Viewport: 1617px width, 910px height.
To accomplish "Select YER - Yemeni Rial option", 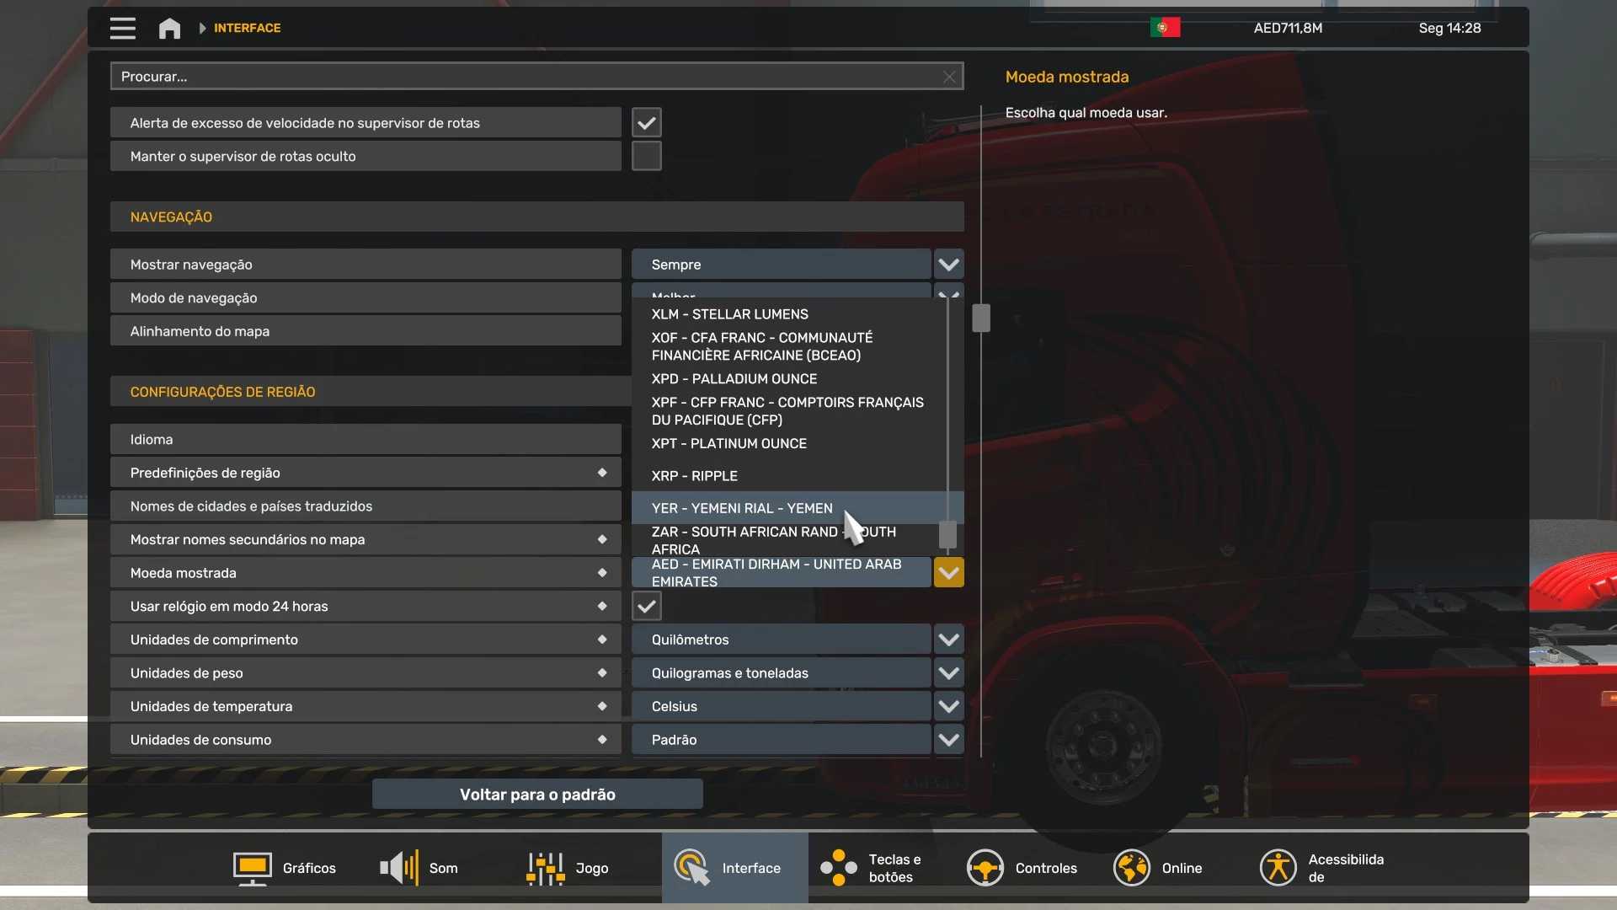I will tap(741, 508).
